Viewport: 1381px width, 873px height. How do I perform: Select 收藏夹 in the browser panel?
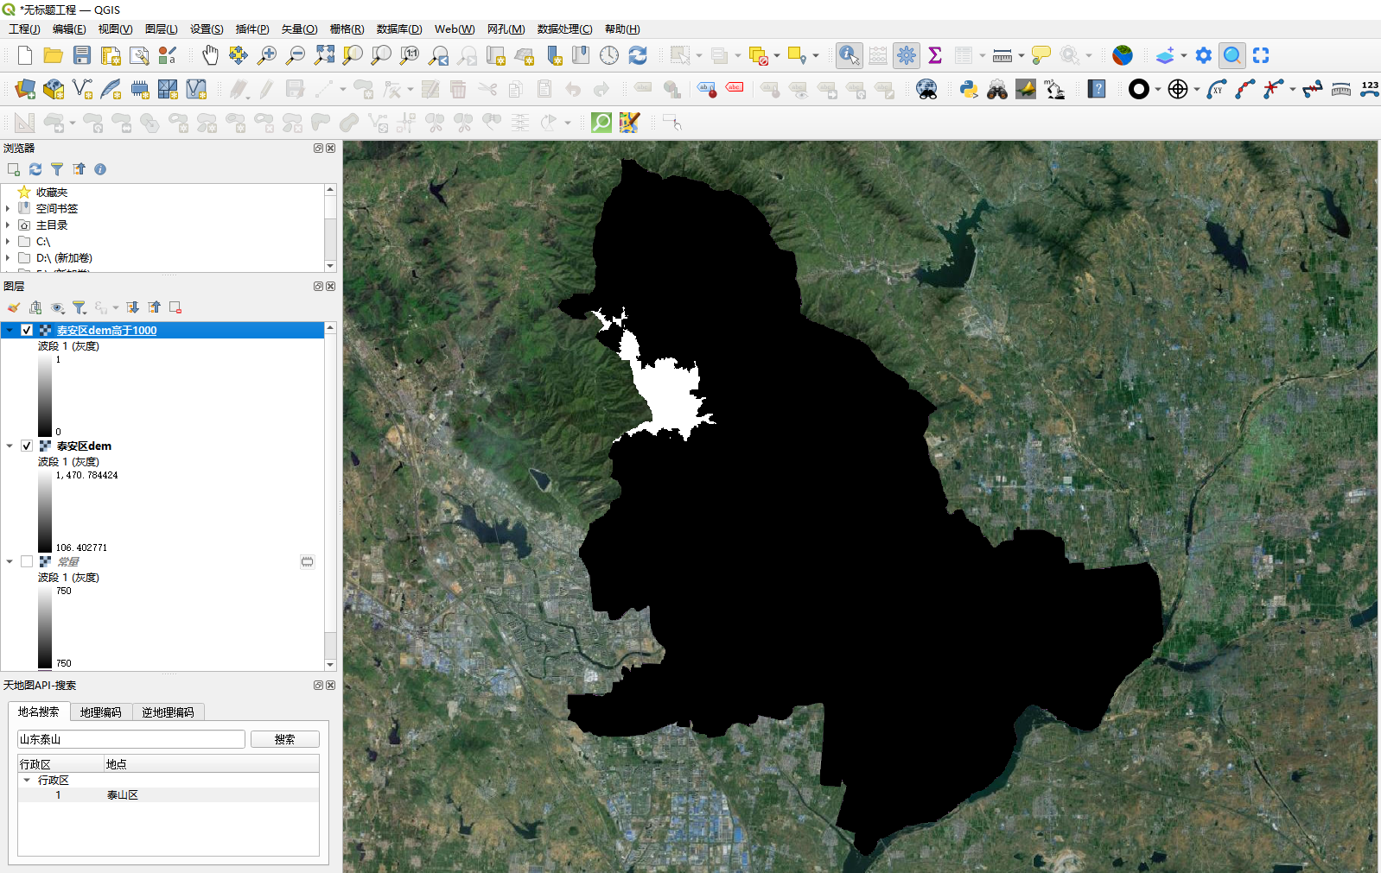point(52,192)
